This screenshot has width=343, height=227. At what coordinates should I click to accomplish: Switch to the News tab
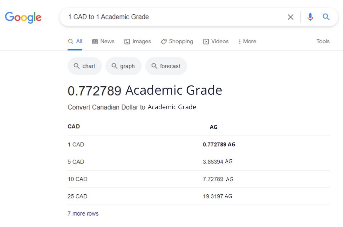coord(103,41)
